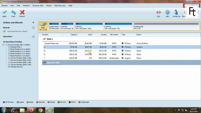Open File Explorer folder in taskbar
Image resolution: width=201 pixels, height=113 pixels.
click(22, 110)
